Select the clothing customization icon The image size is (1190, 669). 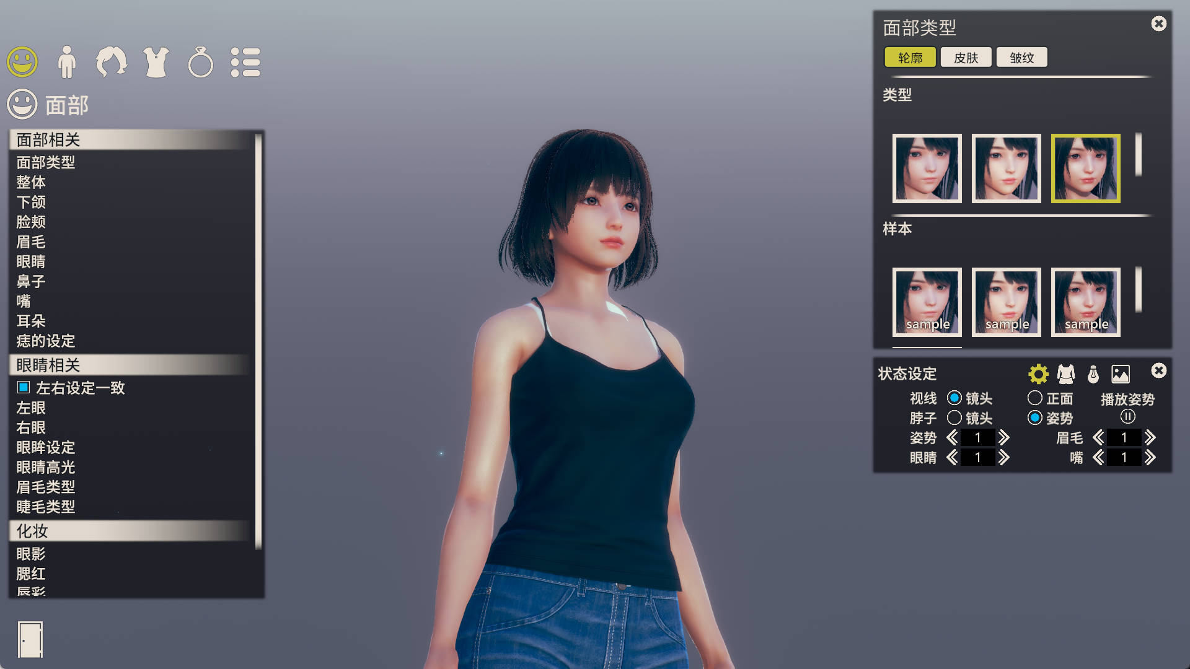(x=156, y=61)
